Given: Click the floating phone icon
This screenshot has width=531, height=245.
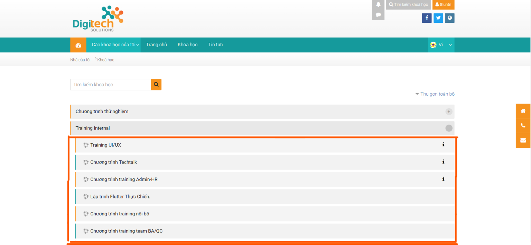Looking at the screenshot, I should click(523, 126).
